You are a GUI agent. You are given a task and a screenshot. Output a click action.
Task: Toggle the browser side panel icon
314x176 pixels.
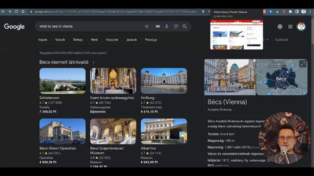tap(297, 12)
